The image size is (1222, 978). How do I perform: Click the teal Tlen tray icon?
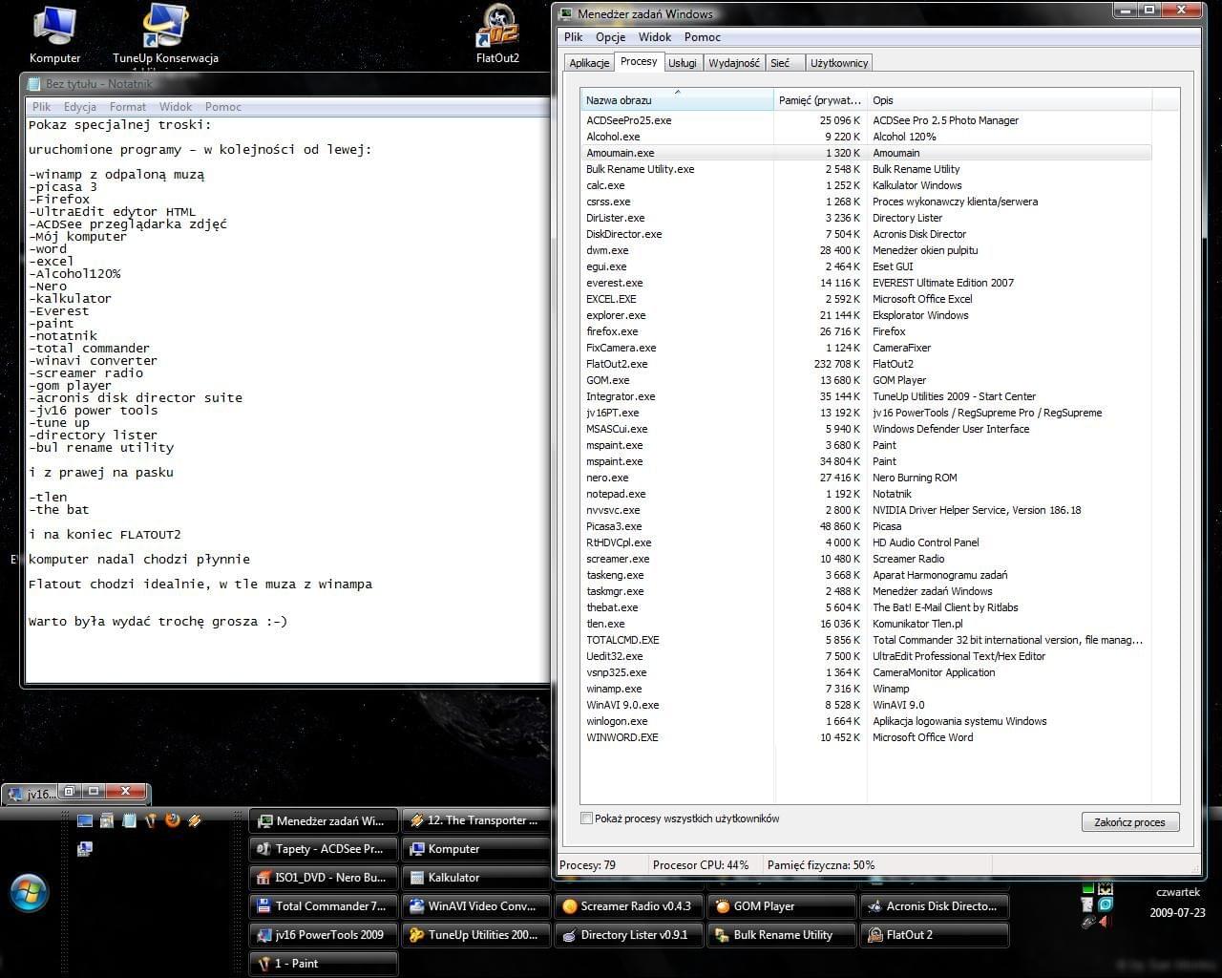pos(1106,904)
